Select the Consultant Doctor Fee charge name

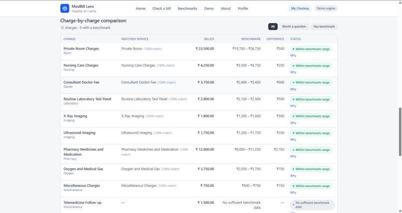pos(81,82)
